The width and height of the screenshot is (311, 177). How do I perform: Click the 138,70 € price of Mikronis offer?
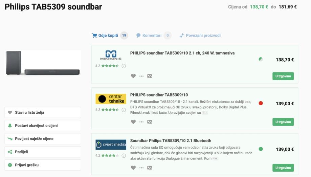[x=285, y=60]
